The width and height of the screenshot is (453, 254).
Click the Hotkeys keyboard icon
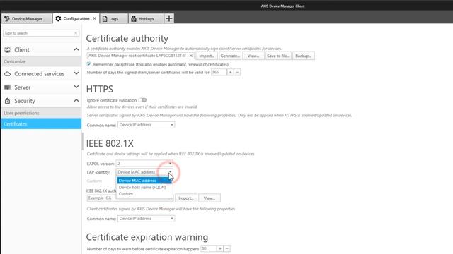tap(134, 19)
